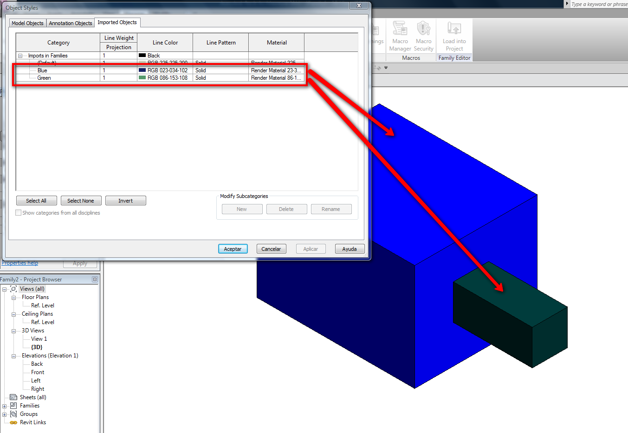Select the Imported Objects tab
This screenshot has width=628, height=433.
(x=117, y=22)
